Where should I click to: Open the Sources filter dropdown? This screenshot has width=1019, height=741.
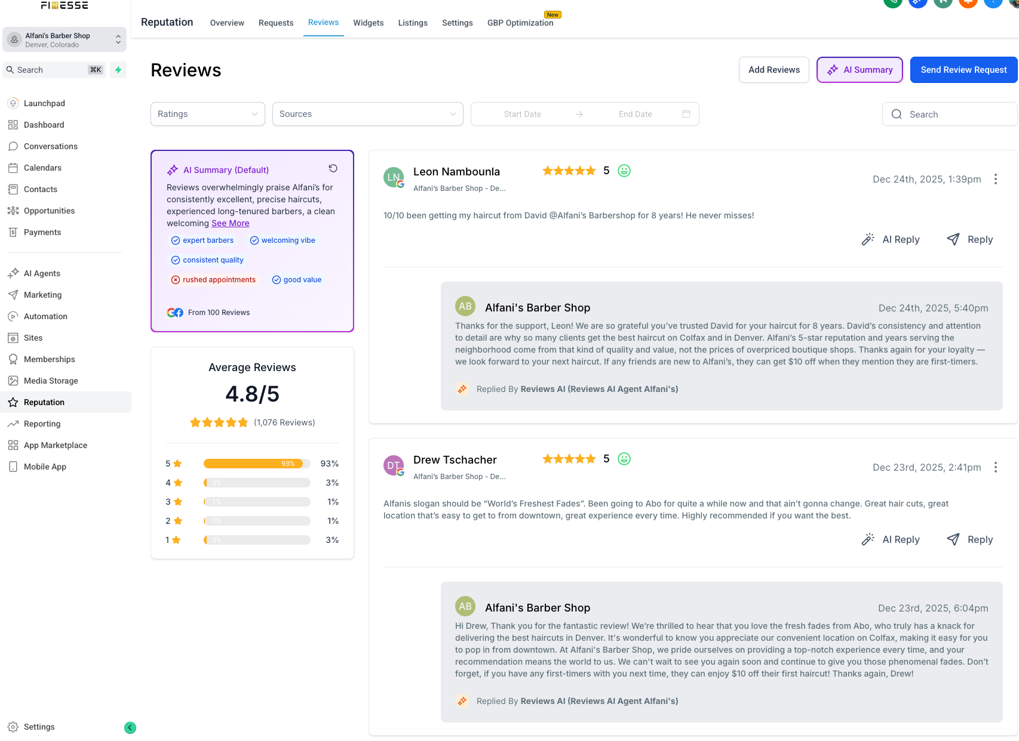point(368,114)
